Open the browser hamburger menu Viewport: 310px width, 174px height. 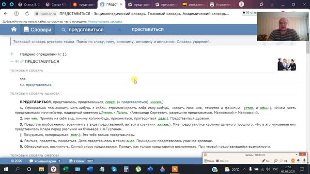click(272, 4)
